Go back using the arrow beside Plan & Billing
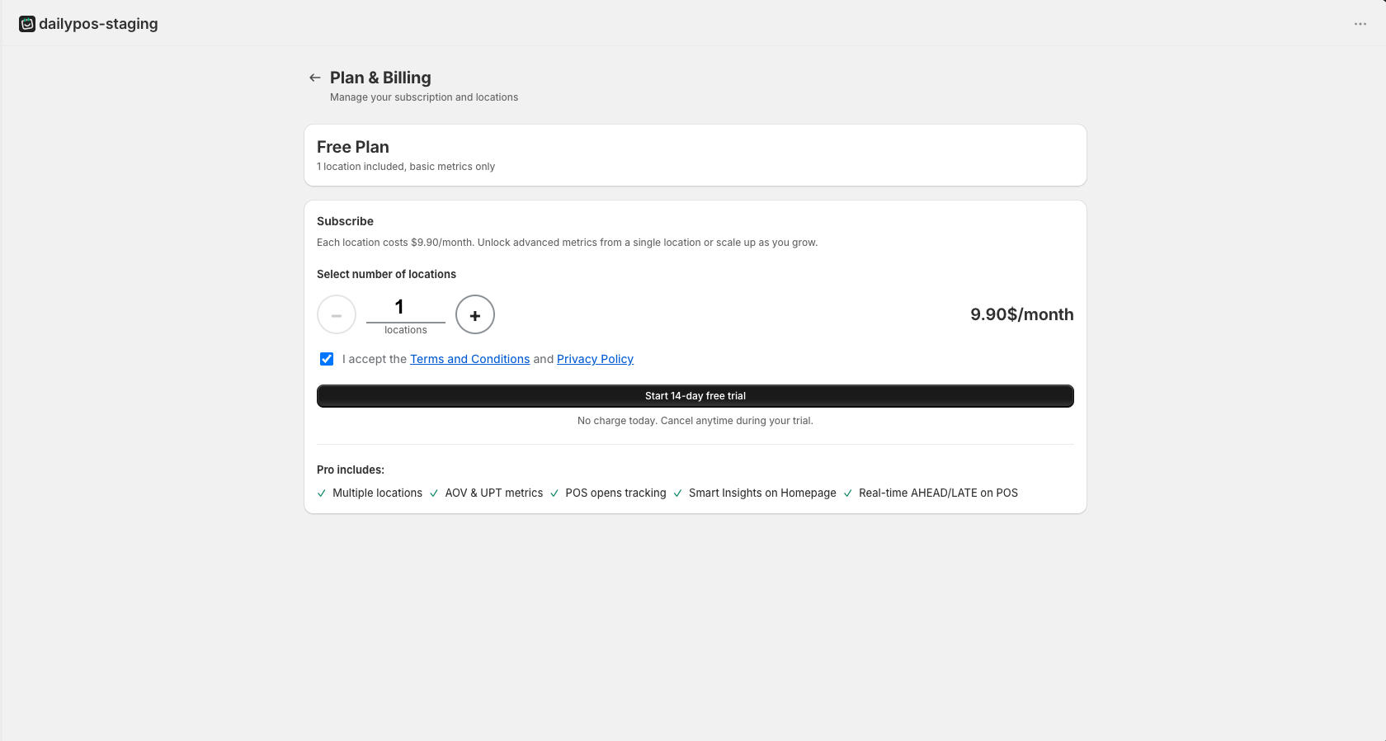This screenshot has height=741, width=1386. (314, 78)
